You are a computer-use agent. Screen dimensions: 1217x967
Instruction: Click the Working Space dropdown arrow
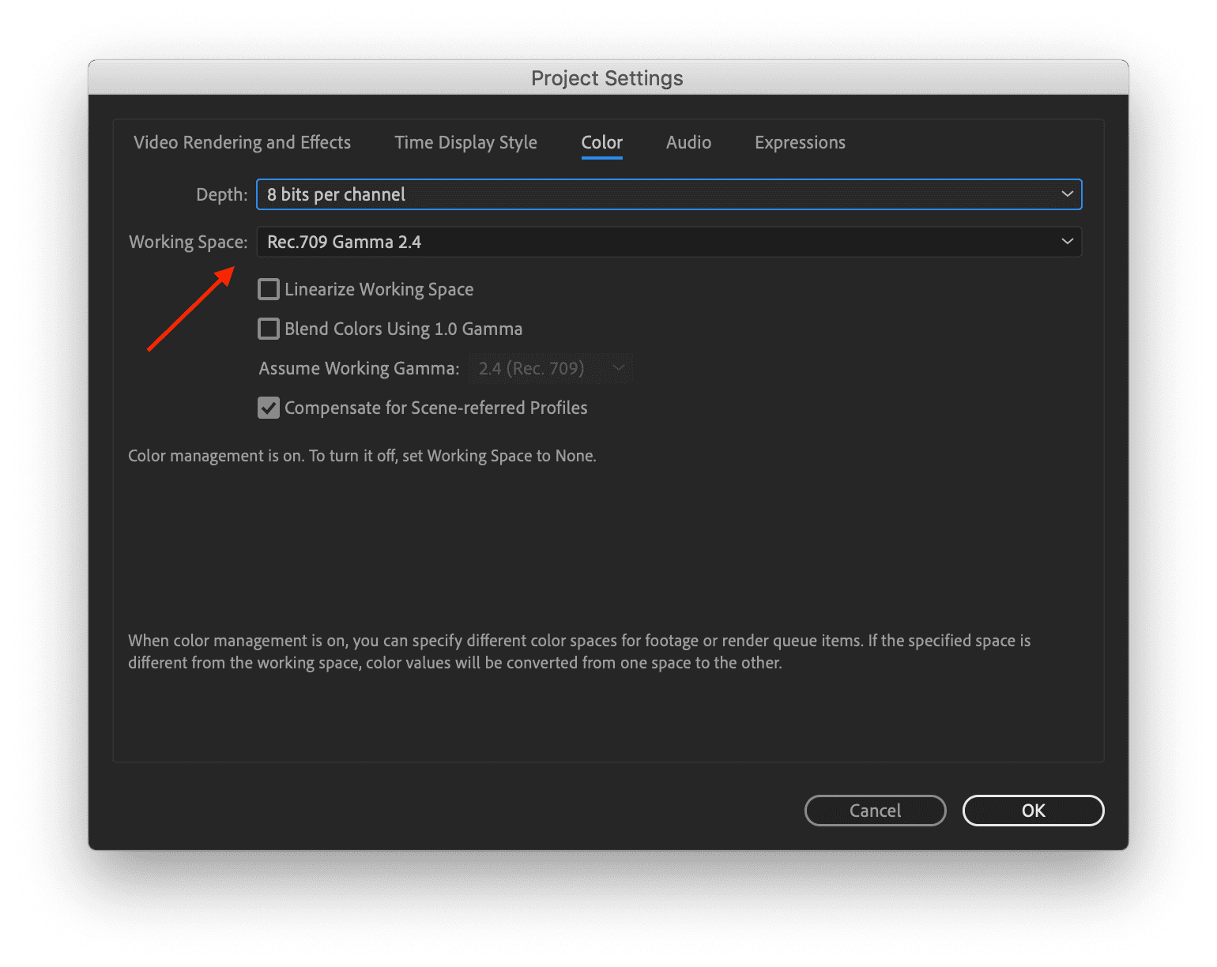(1068, 242)
